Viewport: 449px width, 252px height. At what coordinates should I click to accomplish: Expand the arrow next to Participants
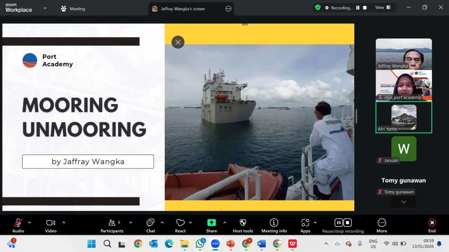[x=130, y=223]
